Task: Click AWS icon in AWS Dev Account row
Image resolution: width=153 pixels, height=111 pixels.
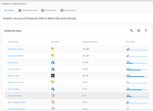Action: (53, 82)
